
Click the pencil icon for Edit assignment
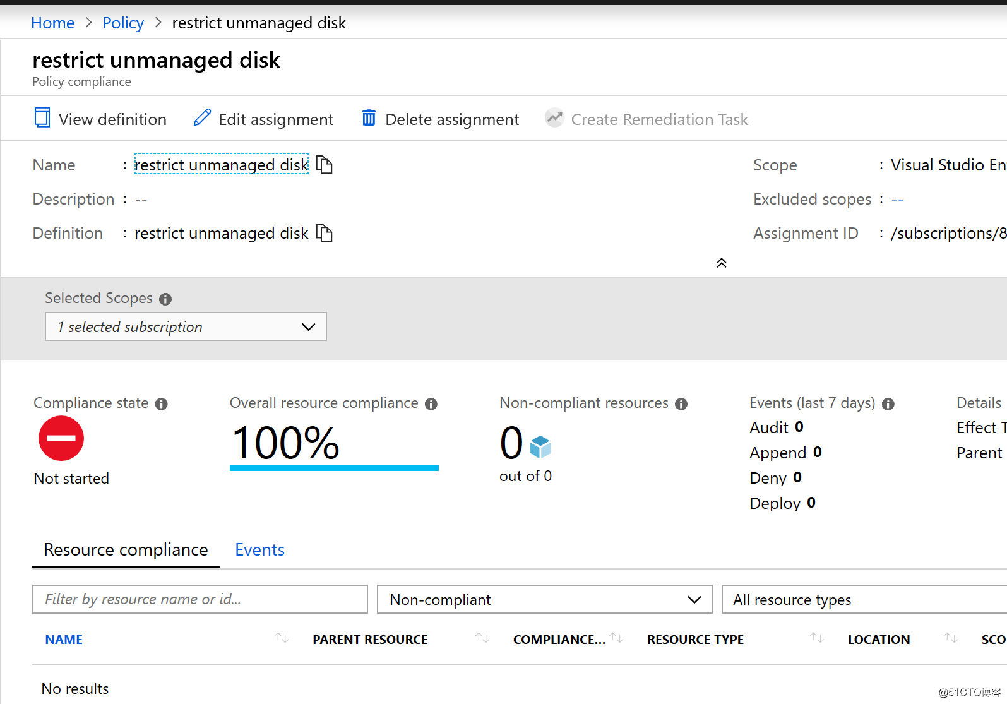click(202, 118)
